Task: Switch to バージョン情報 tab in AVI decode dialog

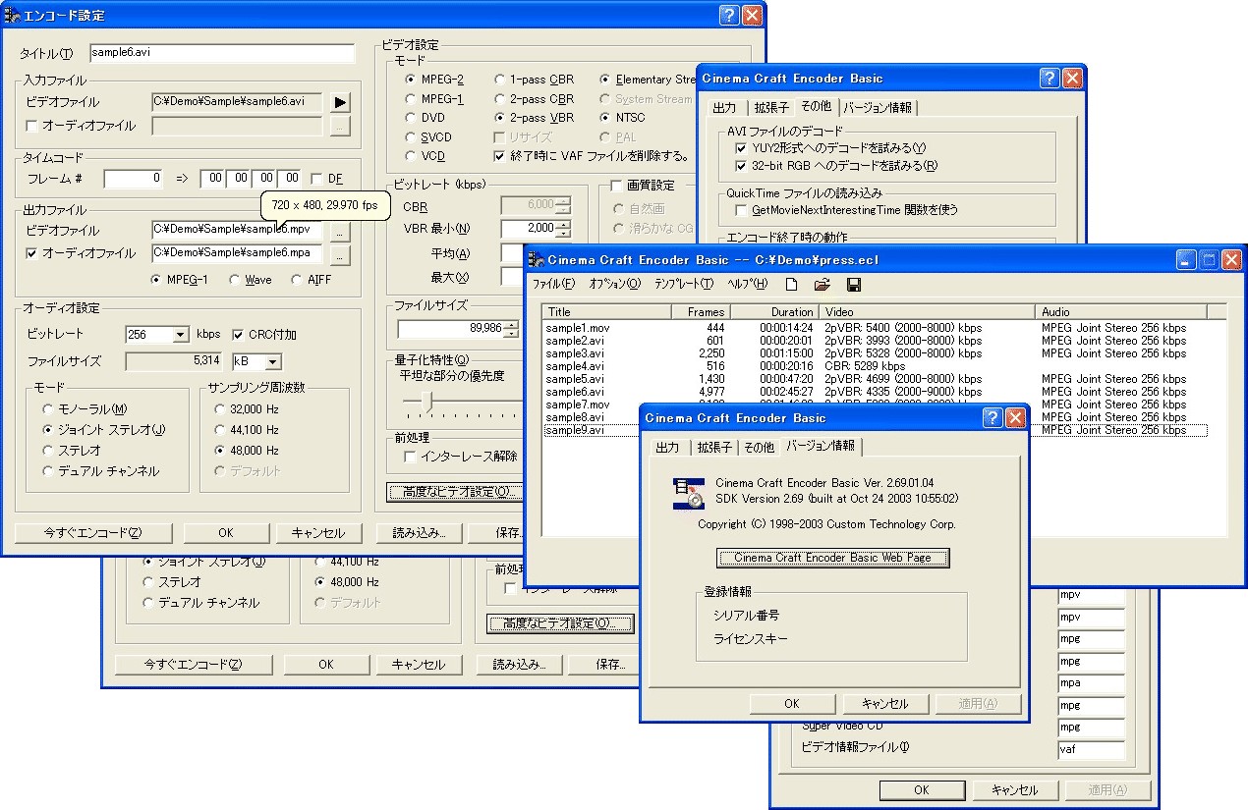Action: 879,108
